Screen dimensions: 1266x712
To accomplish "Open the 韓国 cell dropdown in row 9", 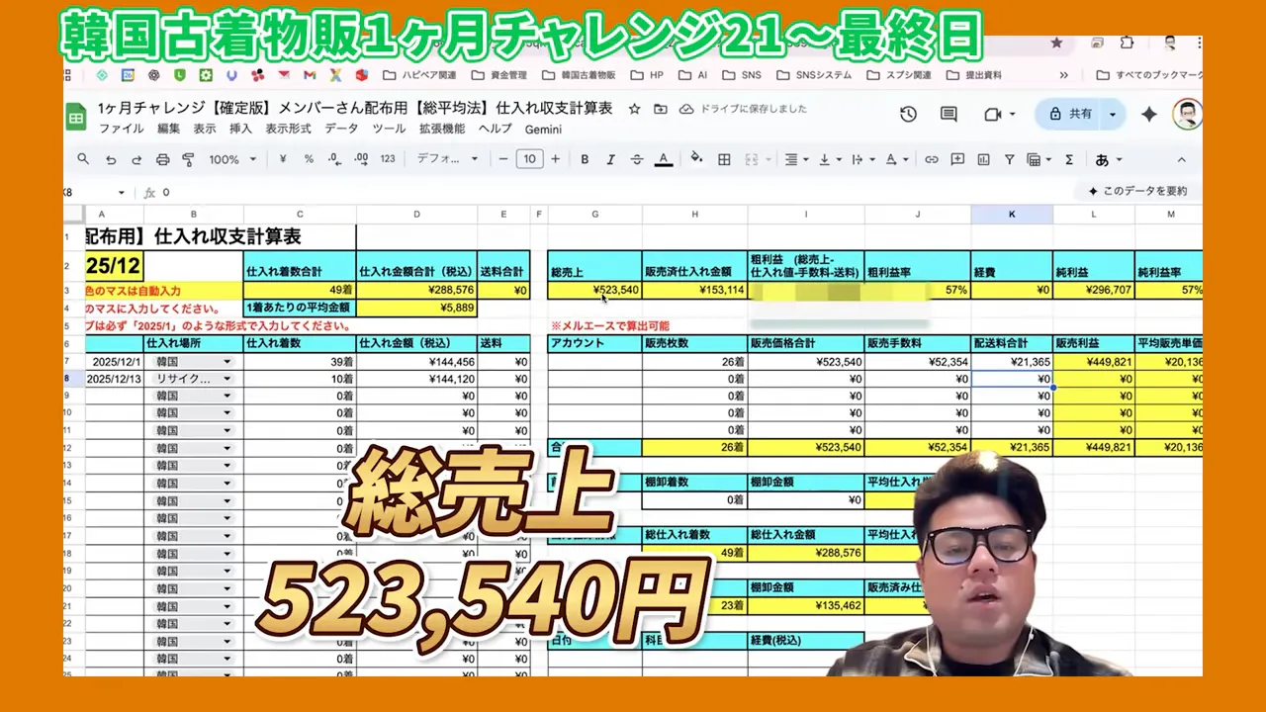I will click(226, 395).
